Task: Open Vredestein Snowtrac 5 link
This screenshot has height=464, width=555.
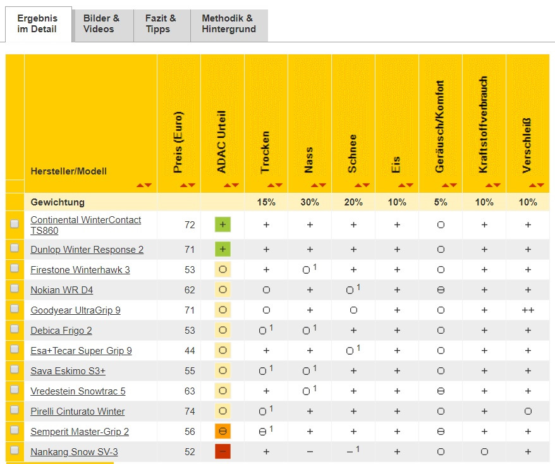Action: [x=78, y=391]
